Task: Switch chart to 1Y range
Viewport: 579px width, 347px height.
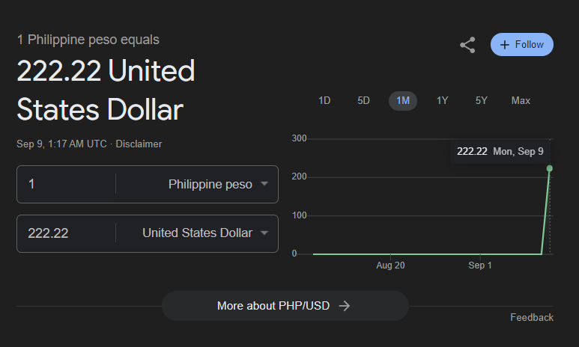Action: 442,101
